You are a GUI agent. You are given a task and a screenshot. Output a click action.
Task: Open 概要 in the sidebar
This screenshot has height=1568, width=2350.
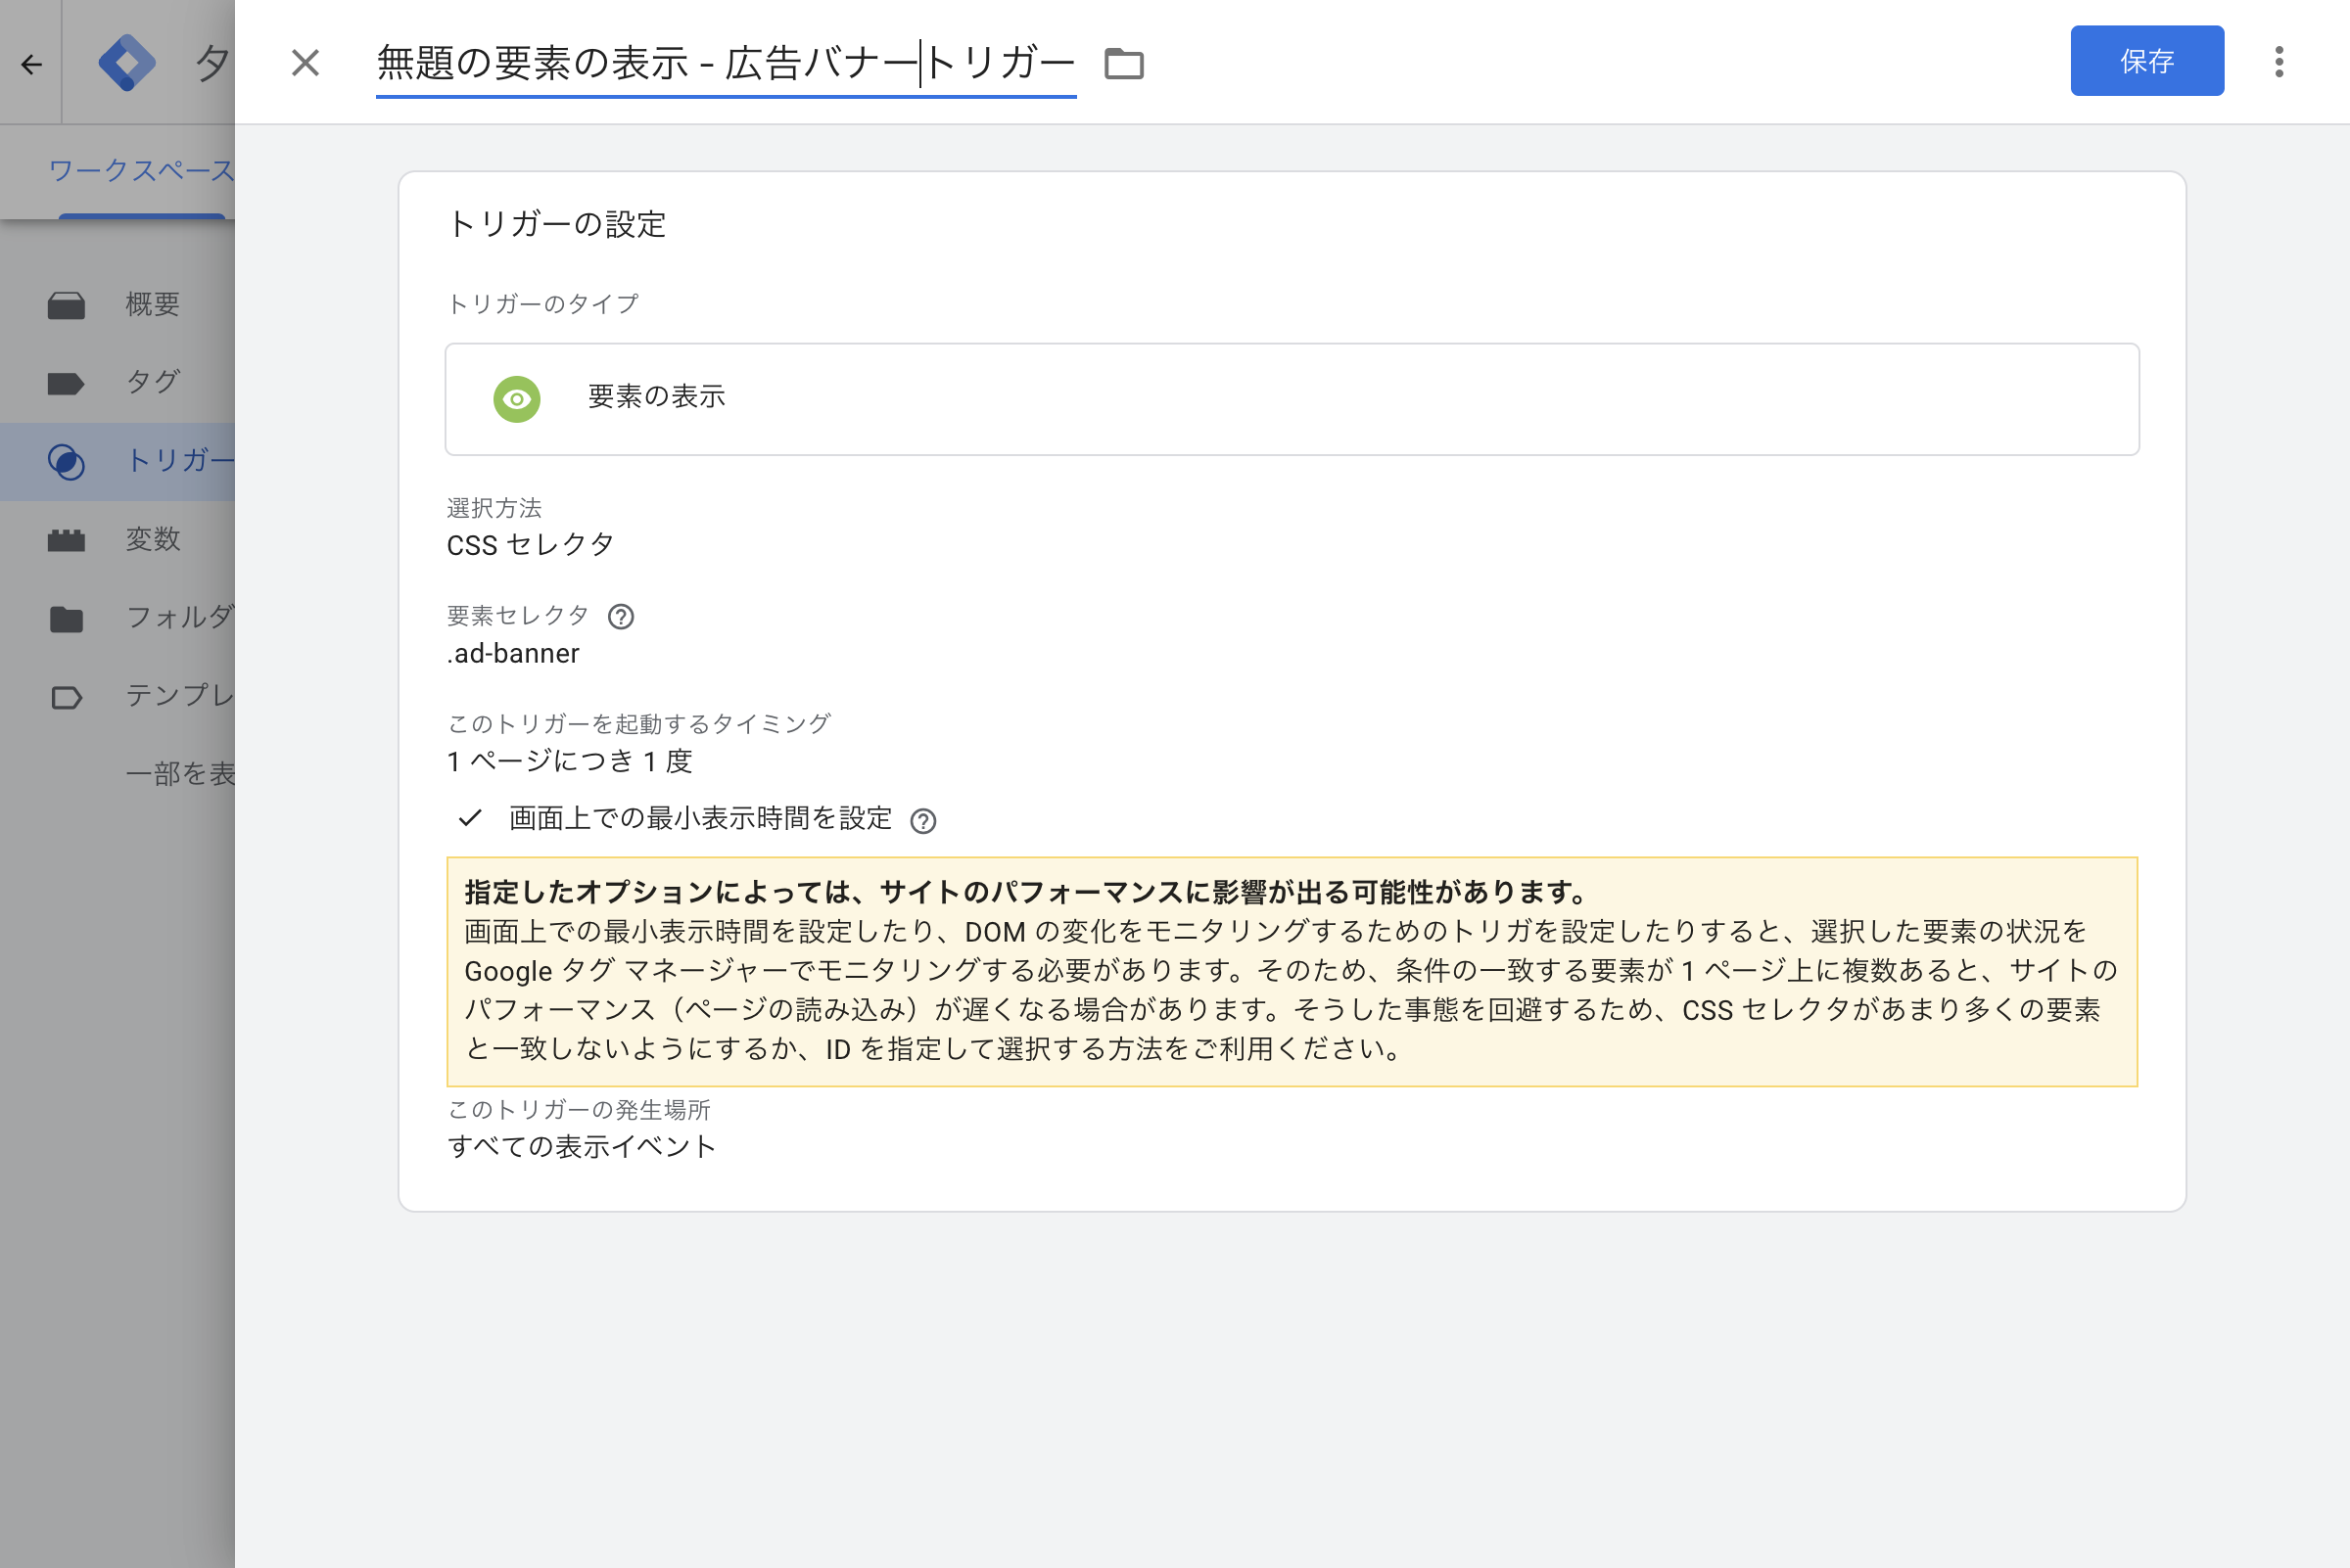152,304
